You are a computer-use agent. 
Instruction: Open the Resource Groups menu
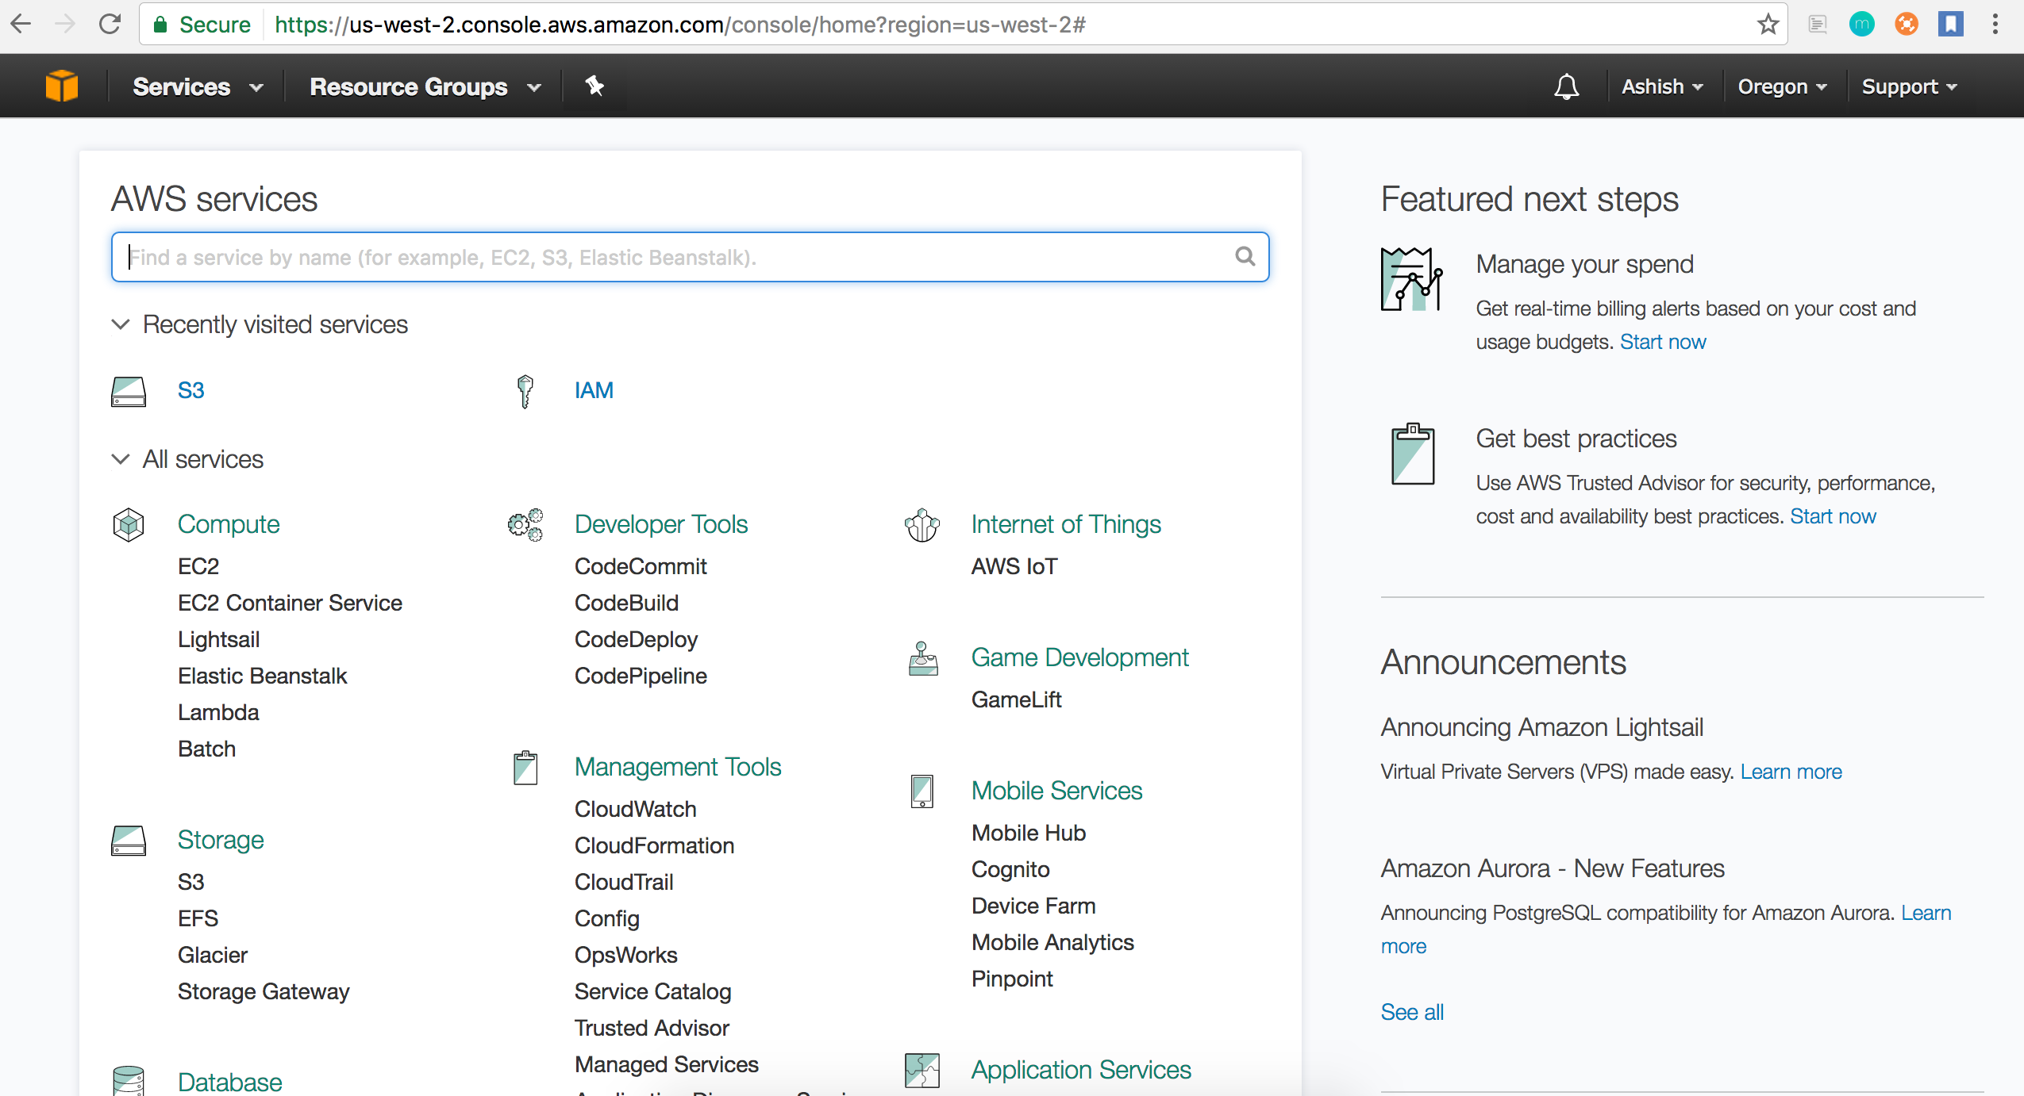[x=423, y=86]
